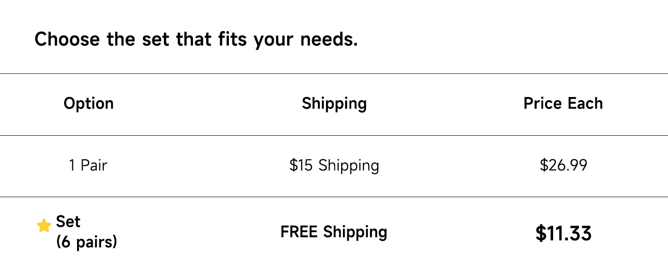Image resolution: width=668 pixels, height=267 pixels.
Task: Click the bold $11.33 price
Action: click(x=563, y=233)
